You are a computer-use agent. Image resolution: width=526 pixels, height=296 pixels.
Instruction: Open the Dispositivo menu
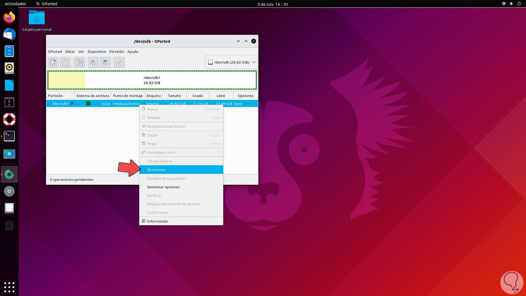point(97,52)
